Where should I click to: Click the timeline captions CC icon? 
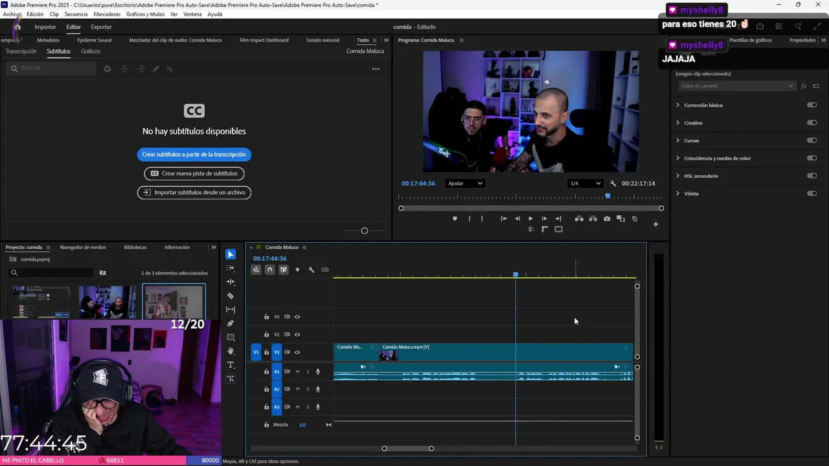(325, 270)
